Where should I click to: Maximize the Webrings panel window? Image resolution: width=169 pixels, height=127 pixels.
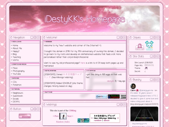[x=121, y=104]
